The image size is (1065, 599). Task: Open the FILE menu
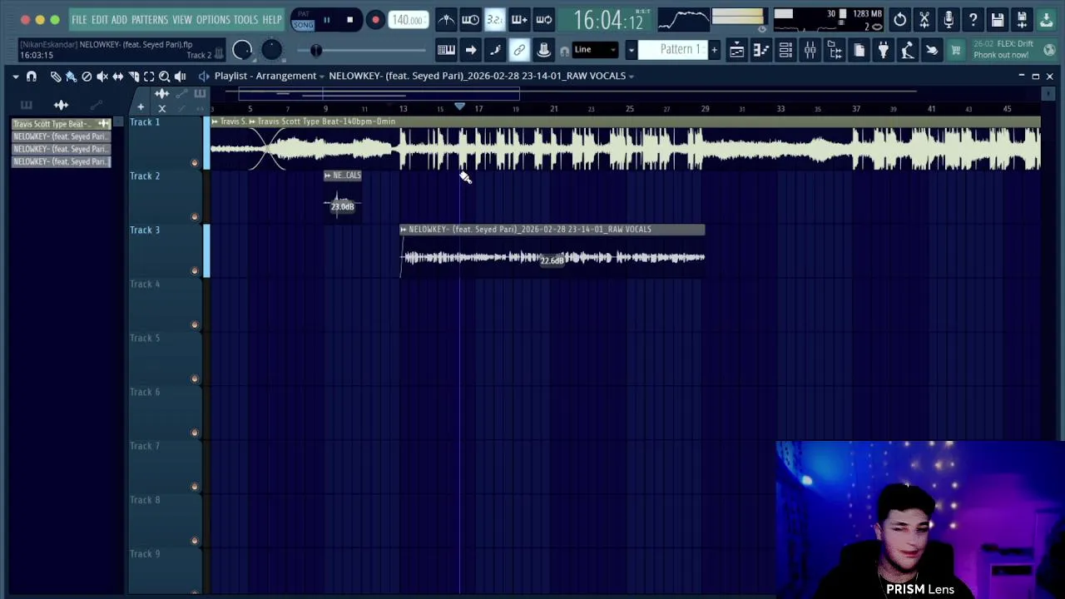[79, 19]
